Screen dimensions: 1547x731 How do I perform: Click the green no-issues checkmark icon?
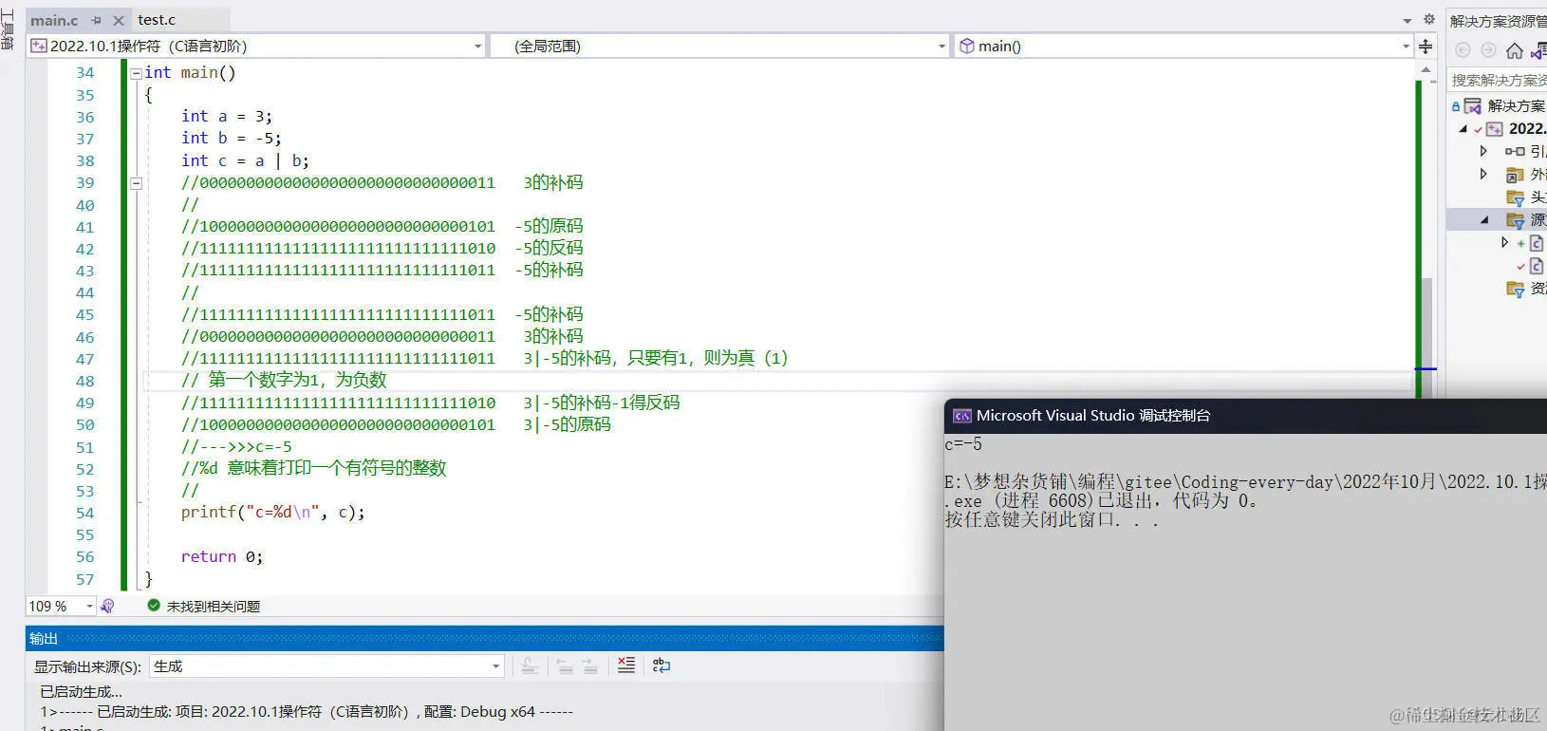(x=154, y=605)
